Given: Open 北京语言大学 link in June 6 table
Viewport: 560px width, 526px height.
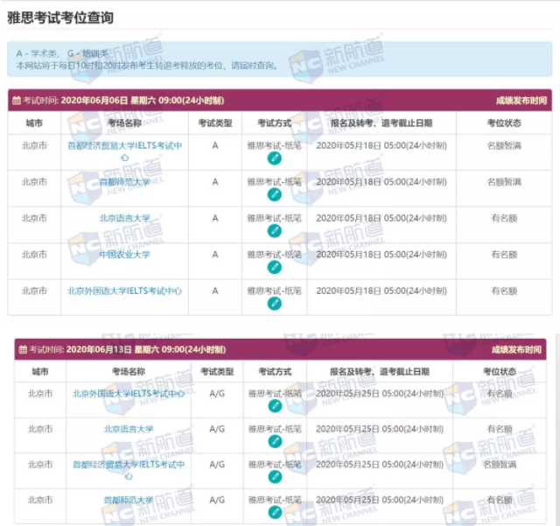Looking at the screenshot, I should pyautogui.click(x=124, y=218).
